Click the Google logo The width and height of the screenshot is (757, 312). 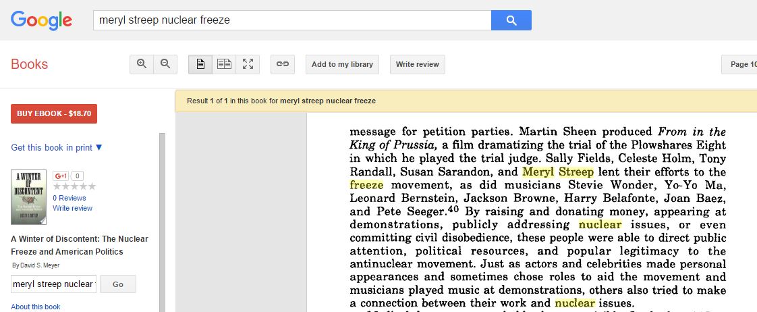(x=42, y=21)
